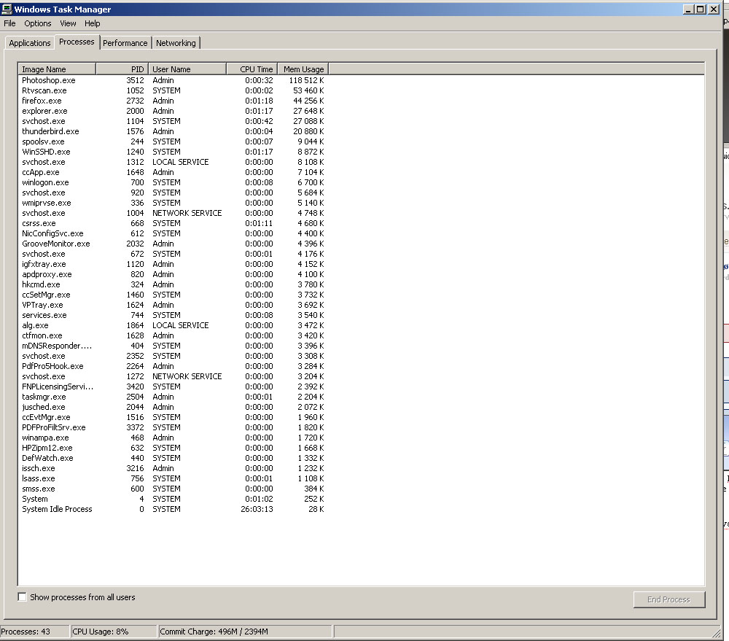
Task: Sort by the PID column header
Action: click(x=122, y=69)
